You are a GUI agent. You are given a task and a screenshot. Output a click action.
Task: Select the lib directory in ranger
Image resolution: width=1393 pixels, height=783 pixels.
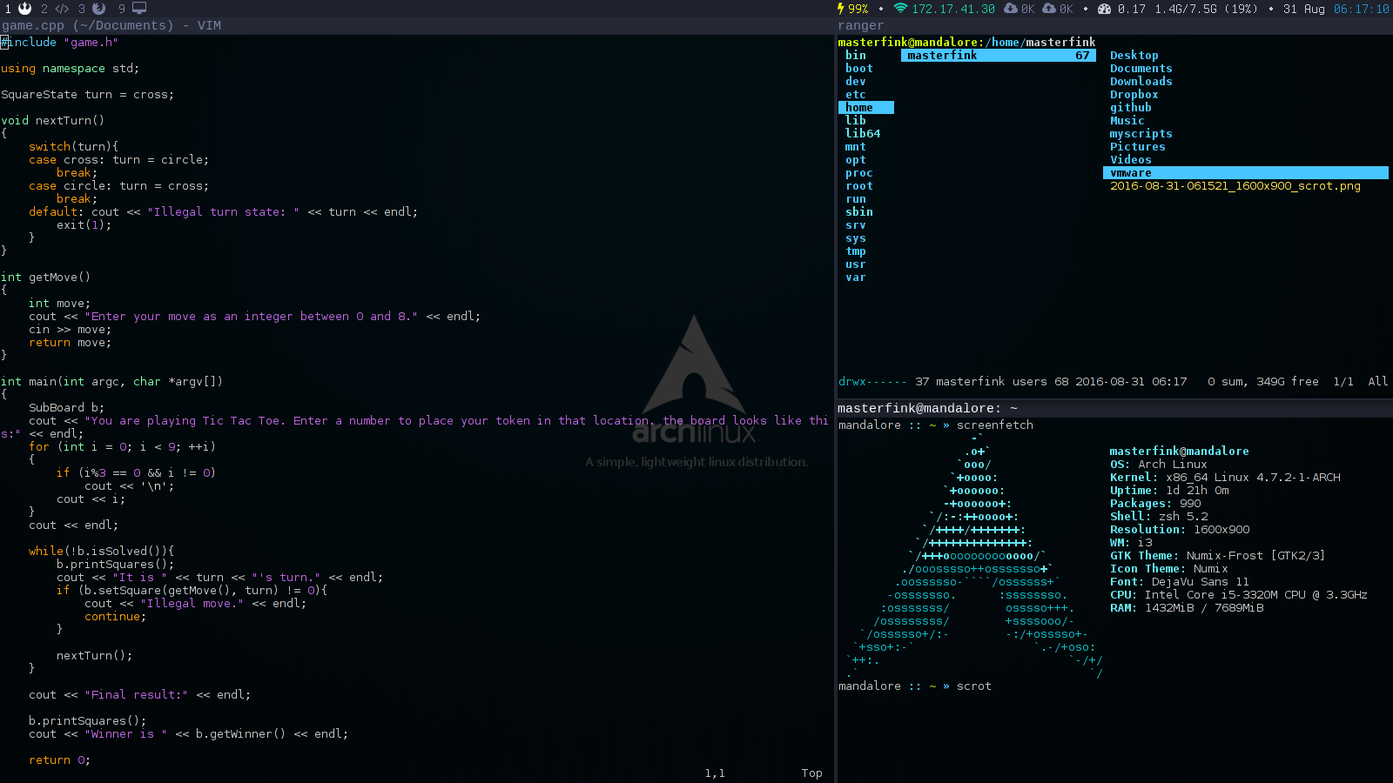pos(856,120)
